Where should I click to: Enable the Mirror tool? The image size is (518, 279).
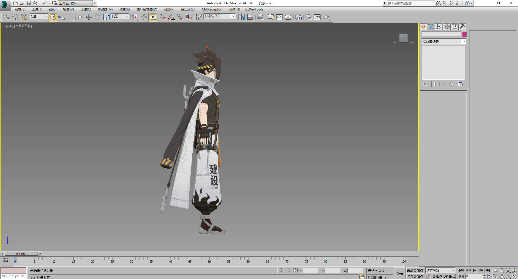point(241,17)
